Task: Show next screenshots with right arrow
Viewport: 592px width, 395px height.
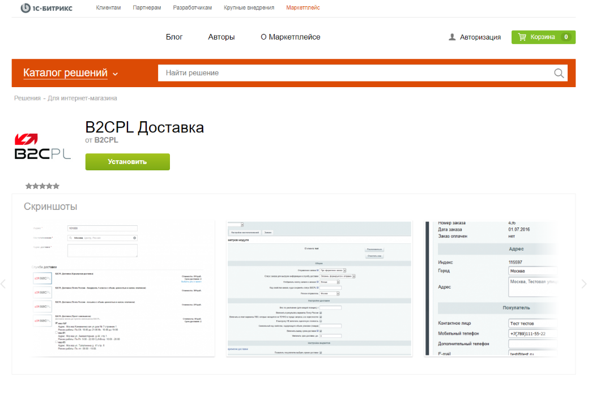Action: tap(584, 284)
